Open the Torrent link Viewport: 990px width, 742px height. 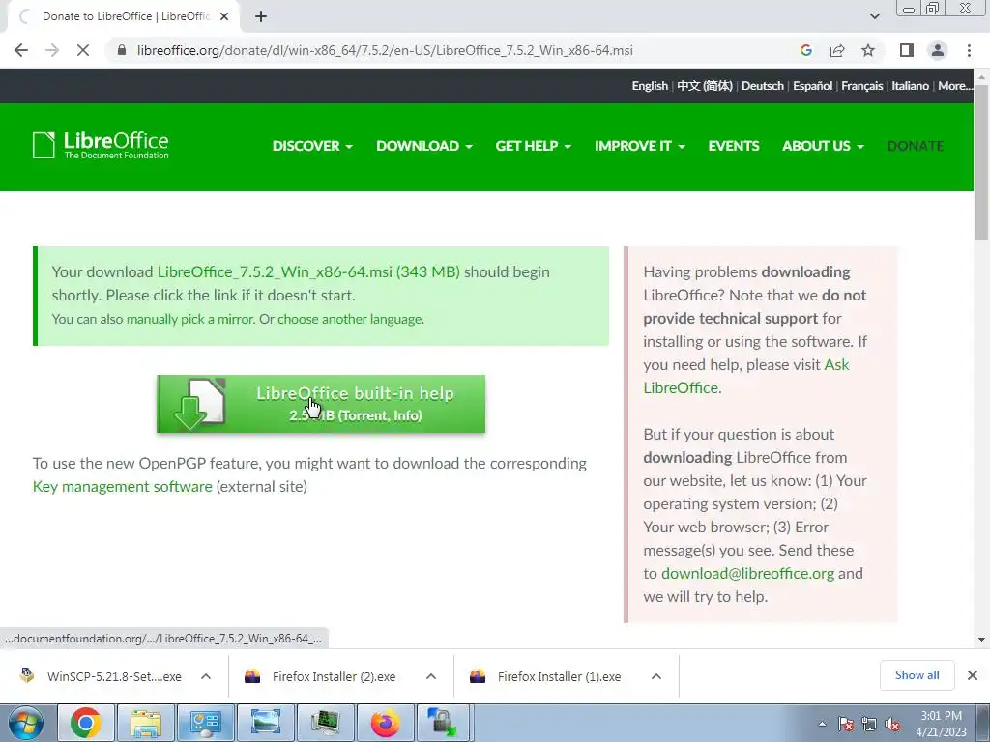click(364, 415)
